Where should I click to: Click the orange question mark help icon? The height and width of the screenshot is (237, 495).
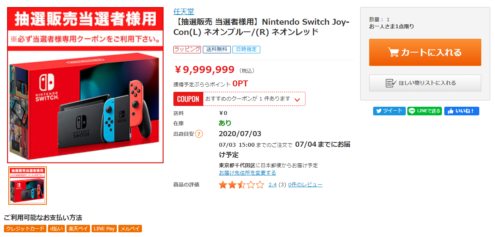click(x=199, y=134)
